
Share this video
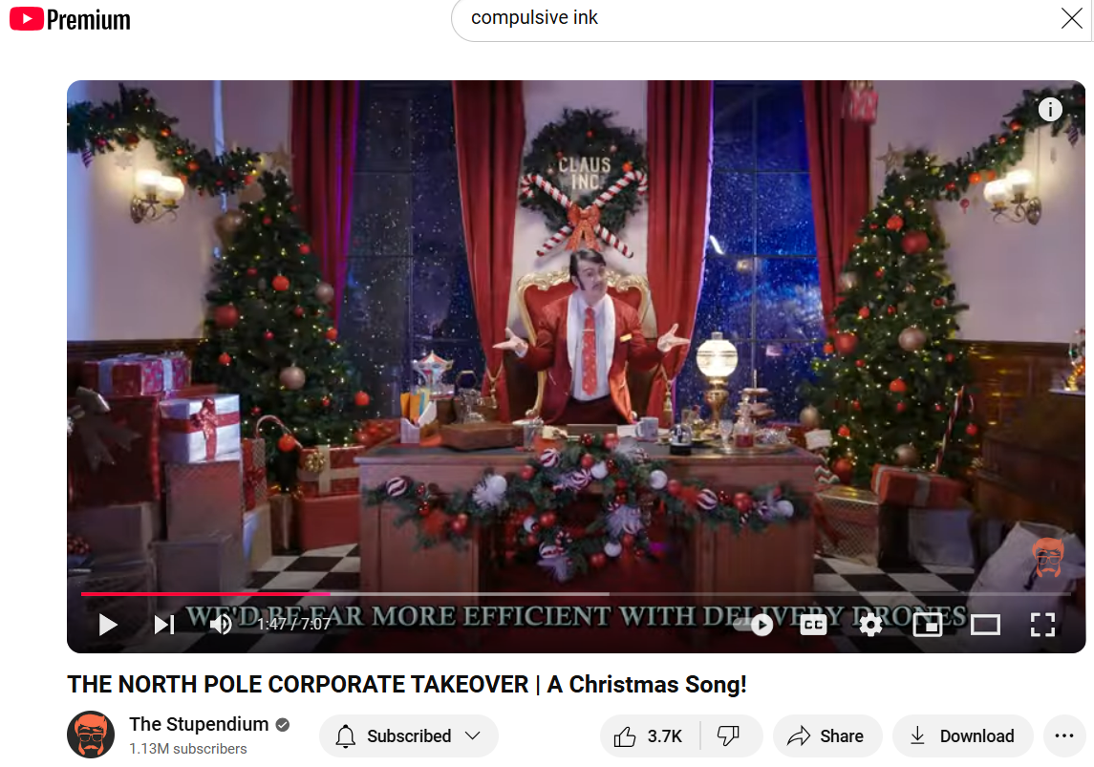pos(826,735)
